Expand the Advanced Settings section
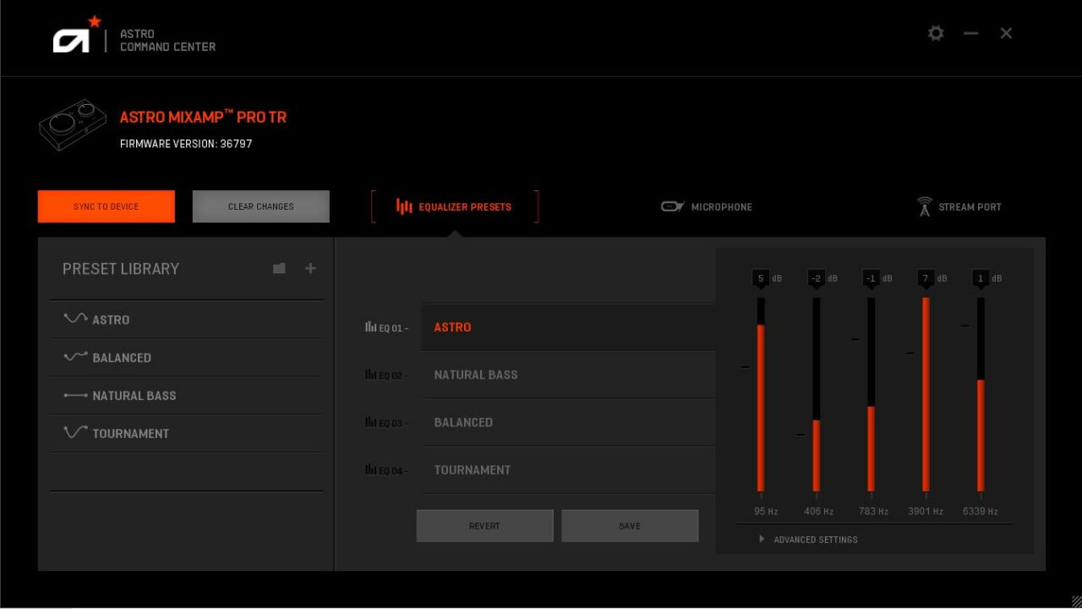The height and width of the screenshot is (609, 1082). pyautogui.click(x=809, y=539)
